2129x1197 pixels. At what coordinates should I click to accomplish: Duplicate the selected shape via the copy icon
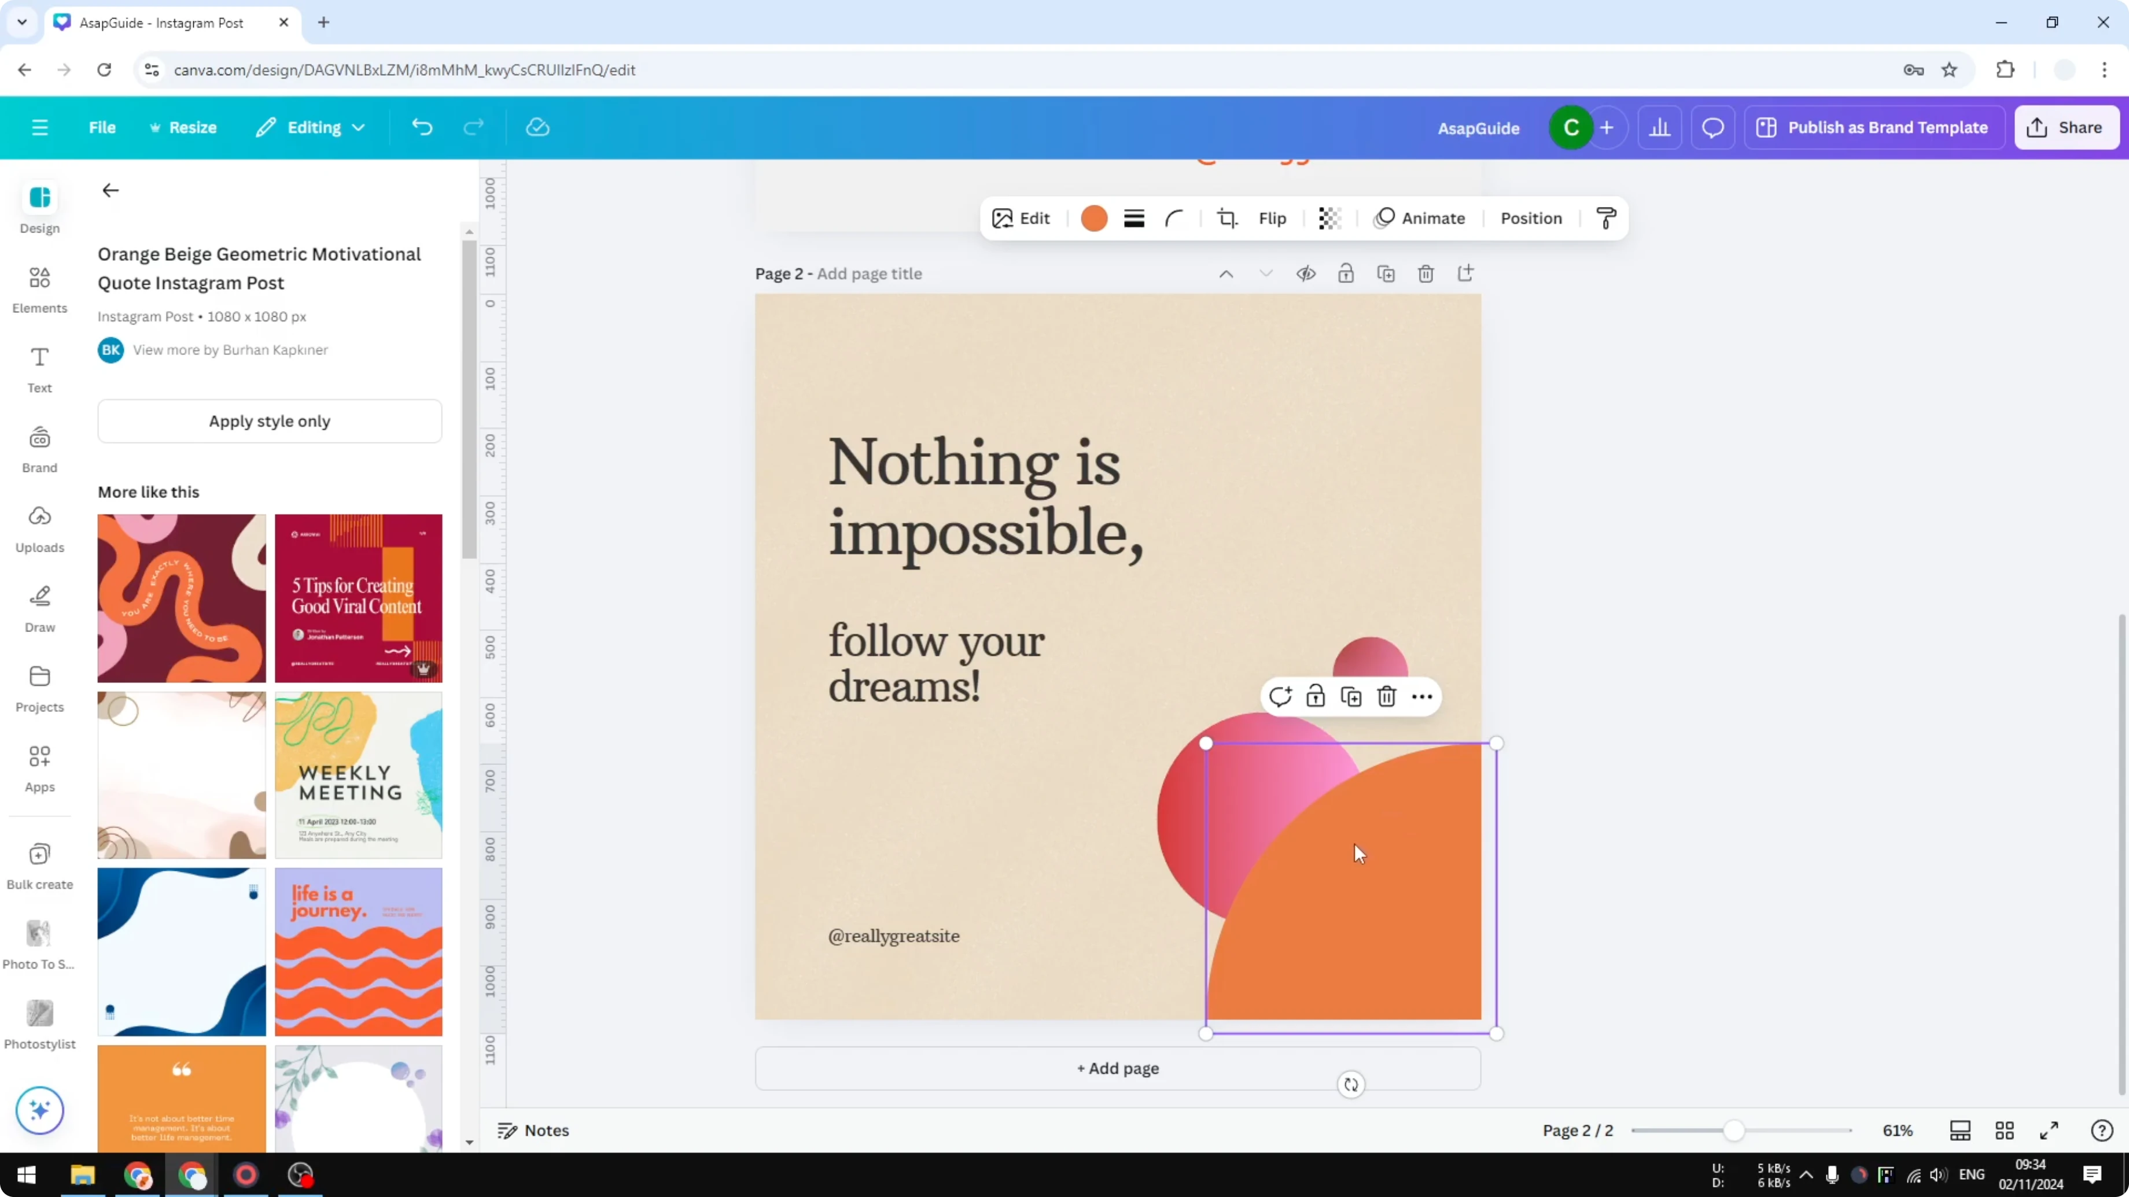[1351, 696]
